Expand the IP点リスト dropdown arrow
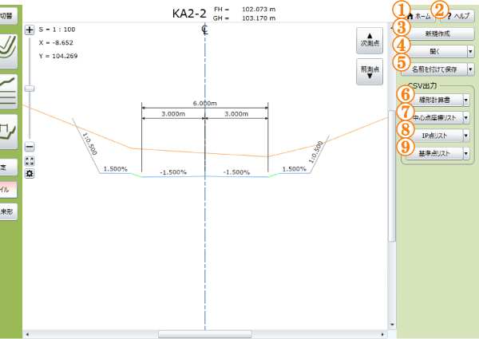Image resolution: width=479 pixels, height=339 pixels. 466,136
